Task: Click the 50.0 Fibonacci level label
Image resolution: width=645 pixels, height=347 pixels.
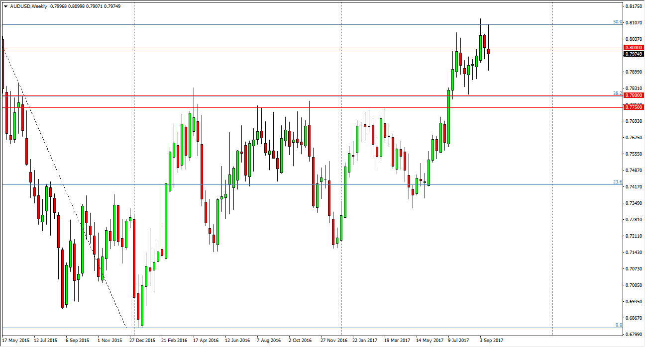Action: [618, 22]
